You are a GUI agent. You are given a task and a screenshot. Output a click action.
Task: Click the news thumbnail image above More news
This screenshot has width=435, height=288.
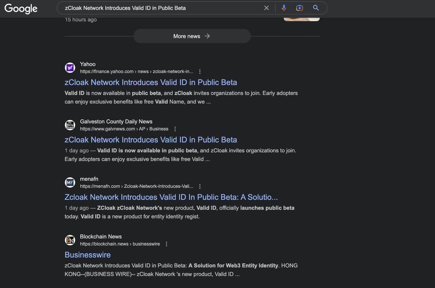click(302, 19)
